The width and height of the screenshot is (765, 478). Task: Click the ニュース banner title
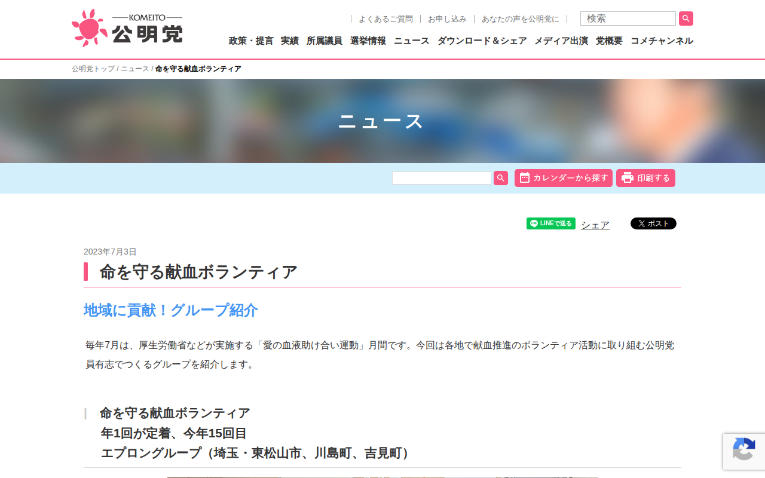pos(381,121)
